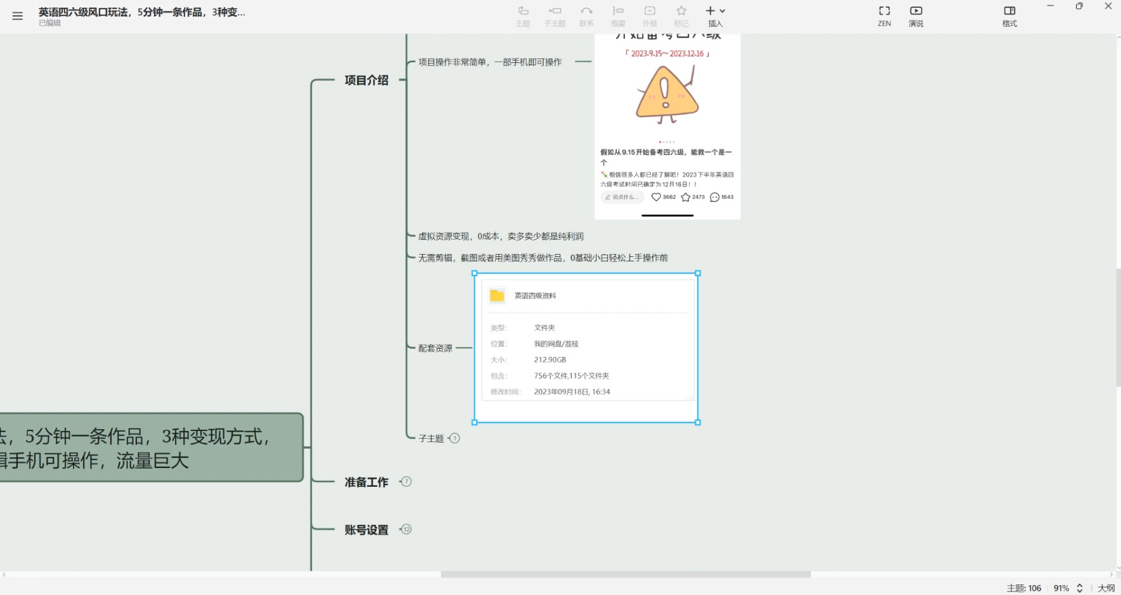Screen dimensions: 1121x595
Task: Expand the collapsed 子主题 node badge
Action: pyautogui.click(x=454, y=438)
